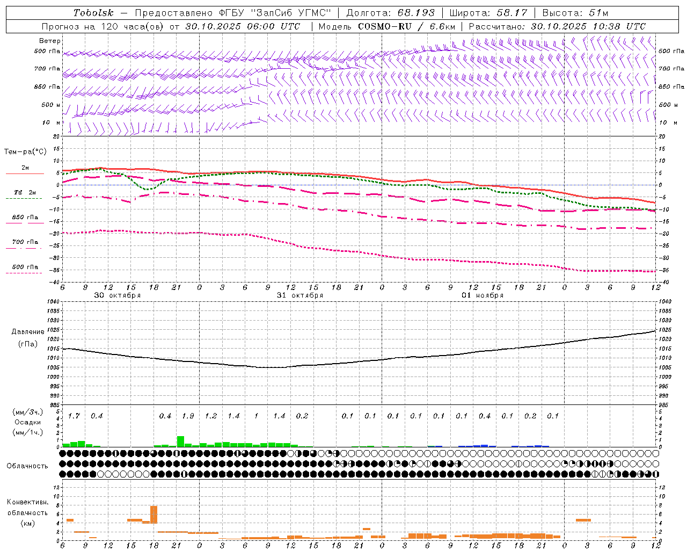Click the Прогноз на 120 часа(ов) text
This screenshot has width=687, height=550.
(103, 26)
